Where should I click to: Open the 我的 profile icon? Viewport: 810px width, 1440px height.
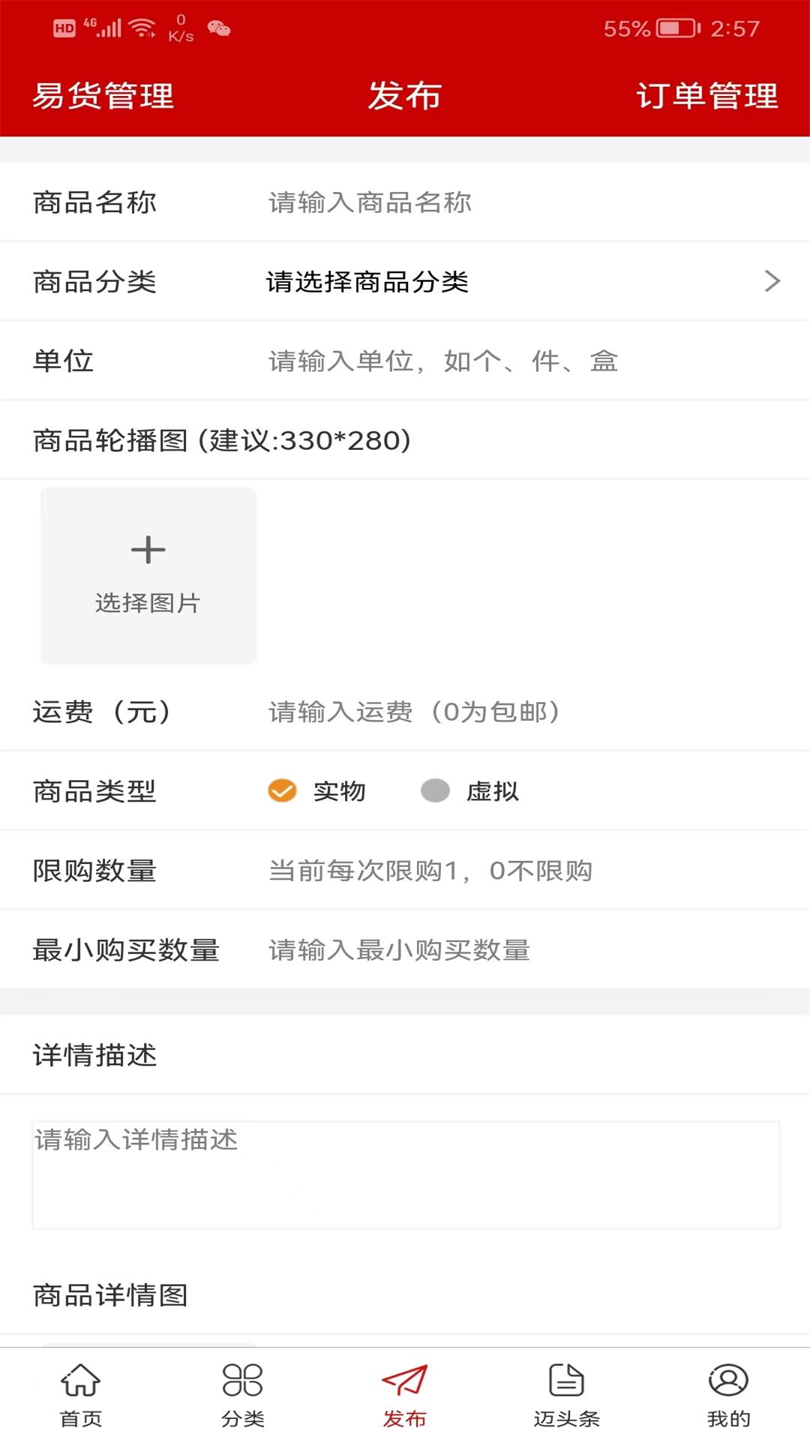[729, 1391]
